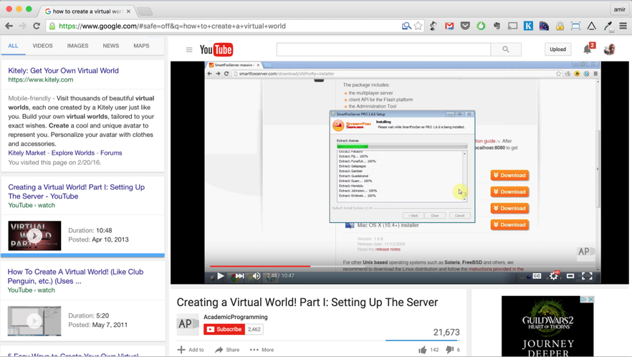Go forward with the browser forward arrow
Viewport: 632px width, 357px height.
pos(23,26)
